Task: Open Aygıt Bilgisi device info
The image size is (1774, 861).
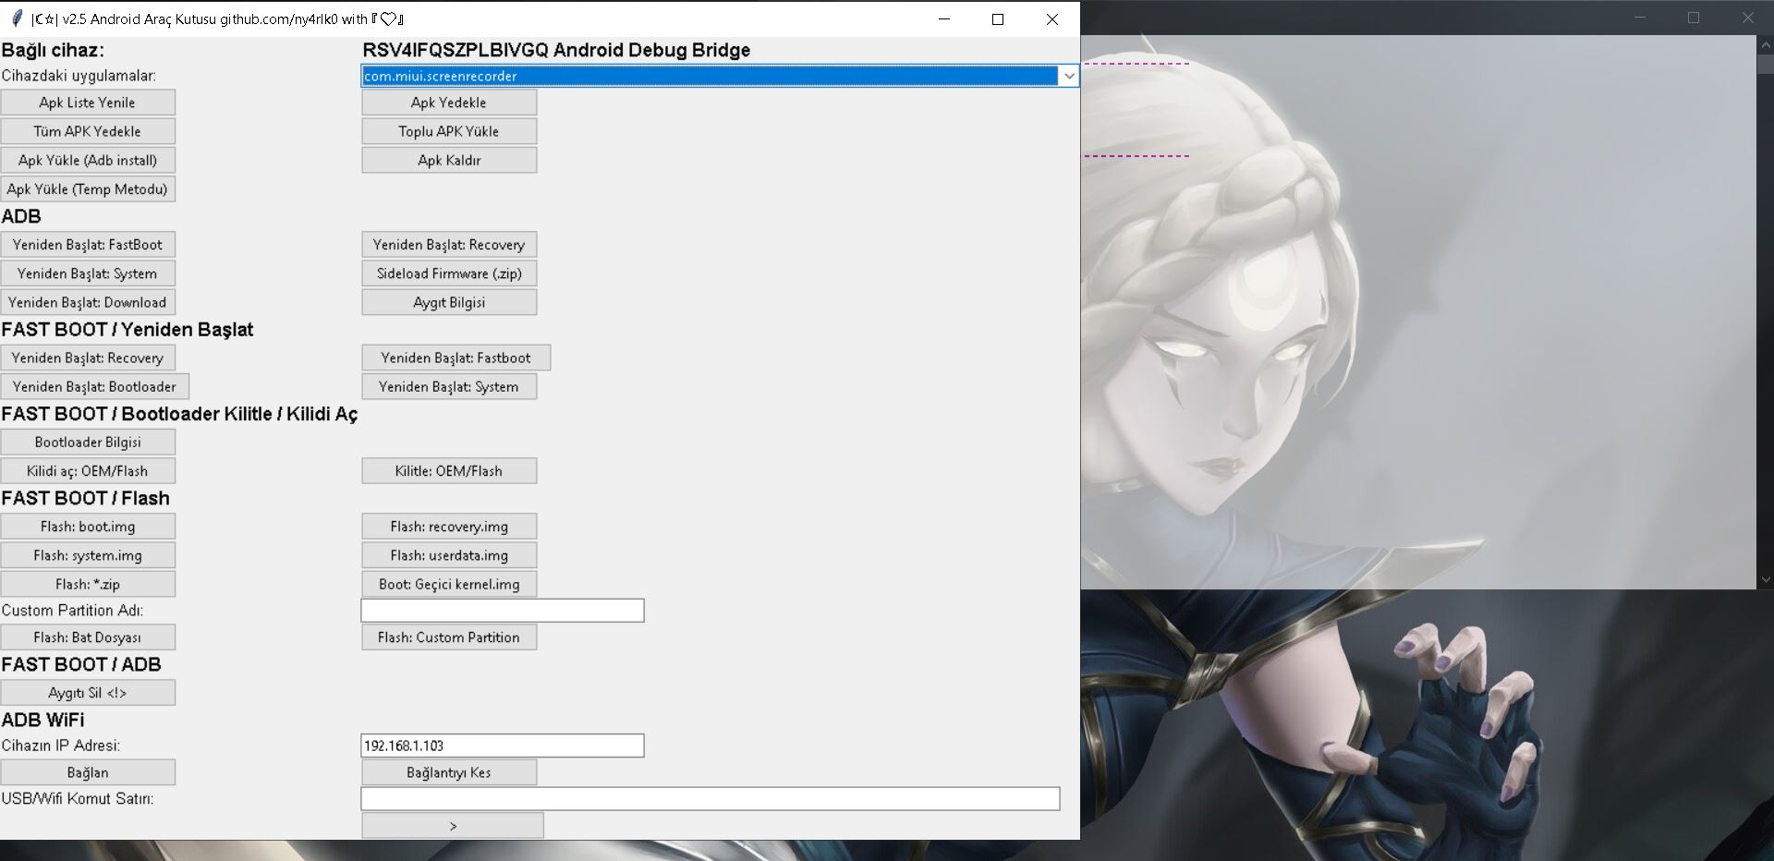Action: [x=448, y=302]
